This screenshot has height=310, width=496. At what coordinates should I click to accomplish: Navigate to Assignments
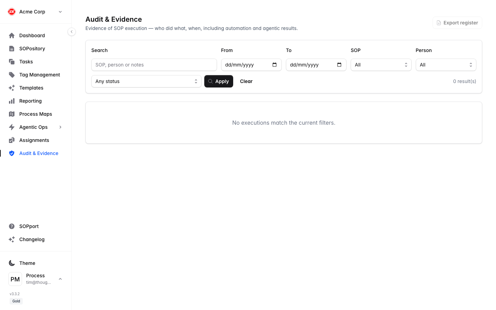pos(35,140)
